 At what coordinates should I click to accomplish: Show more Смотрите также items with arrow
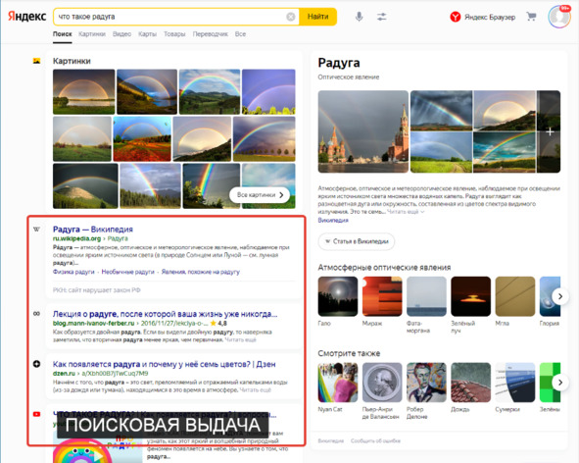tap(560, 383)
